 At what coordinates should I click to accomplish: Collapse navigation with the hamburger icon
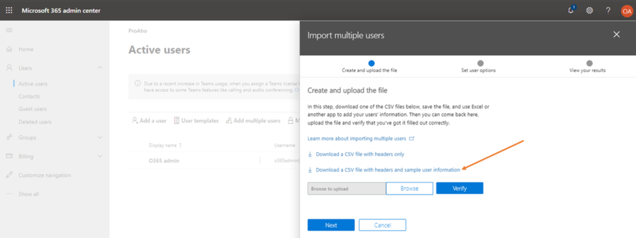(9, 30)
